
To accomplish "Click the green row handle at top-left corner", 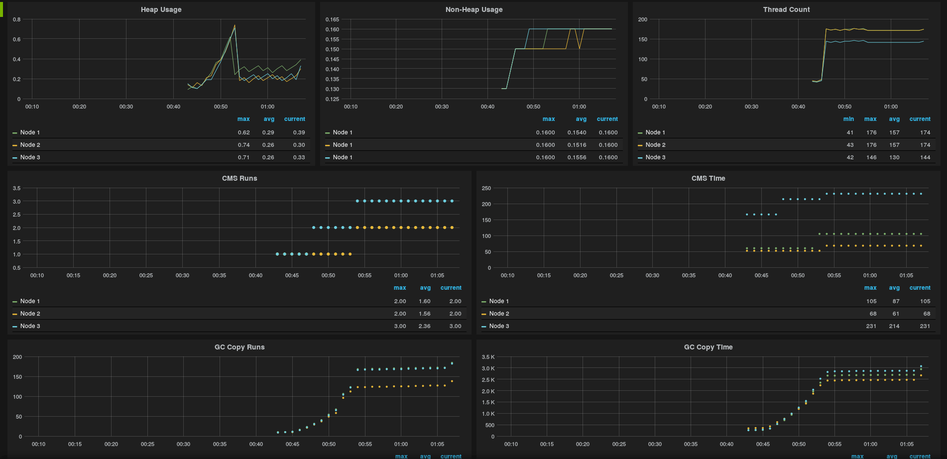I will pos(1,9).
